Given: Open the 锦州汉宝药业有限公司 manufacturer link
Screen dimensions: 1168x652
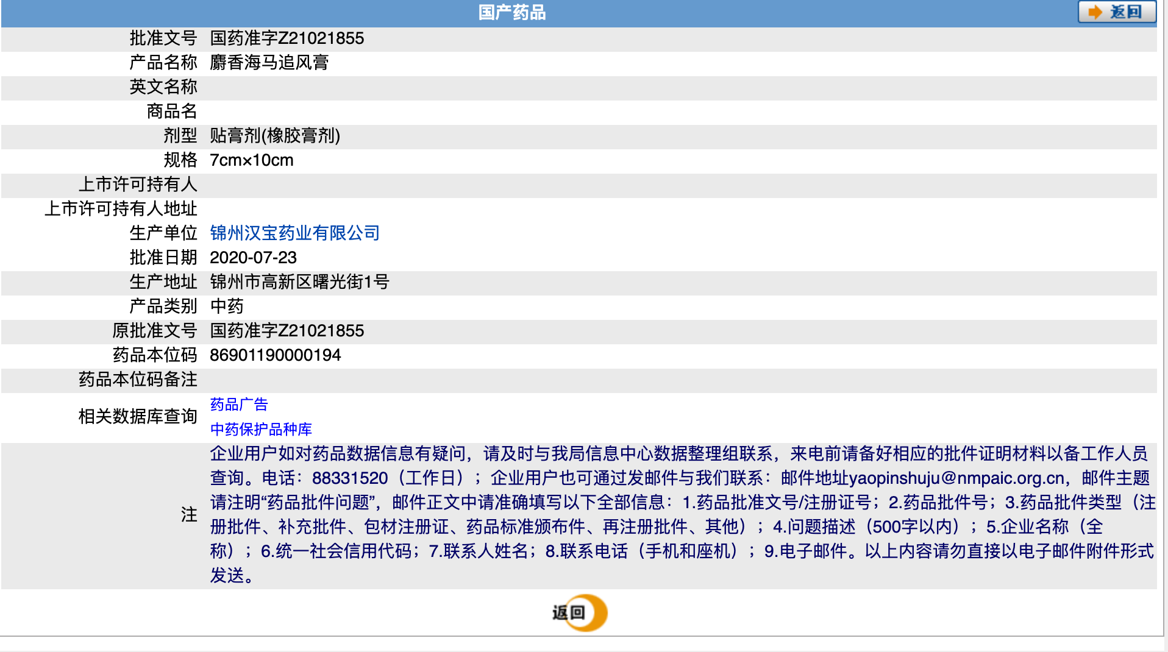Looking at the screenshot, I should [294, 233].
